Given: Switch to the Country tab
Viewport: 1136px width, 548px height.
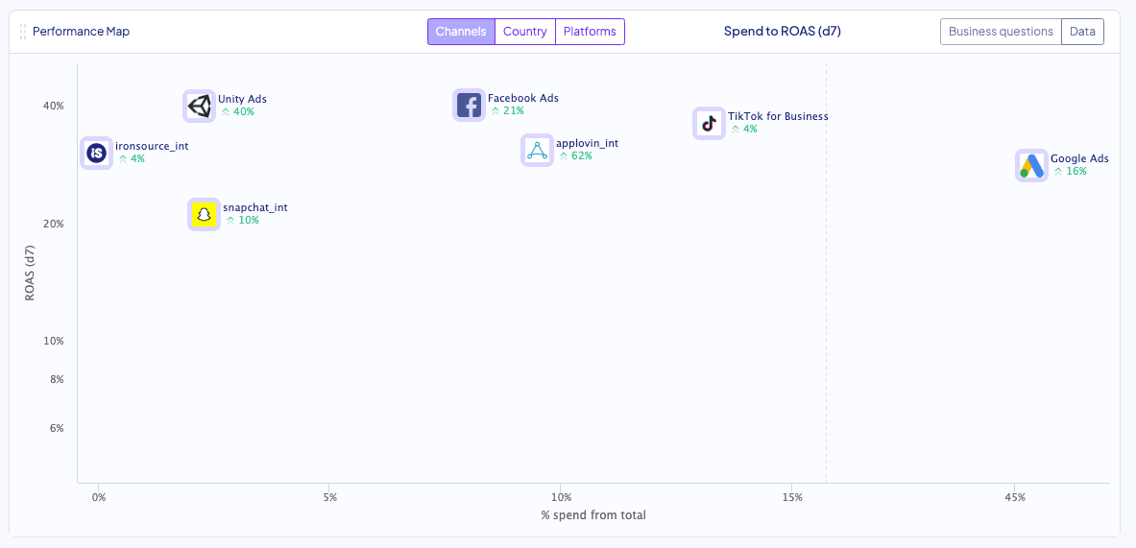Looking at the screenshot, I should [x=524, y=32].
